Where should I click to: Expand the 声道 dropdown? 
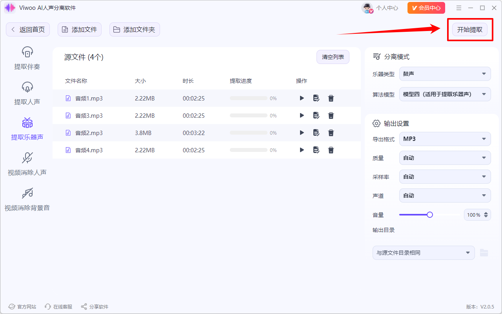[x=445, y=195]
